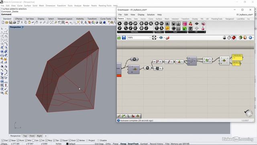
Task: Click the New file icon in Rhino toolbar
Action: pyautogui.click(x=3, y=23)
